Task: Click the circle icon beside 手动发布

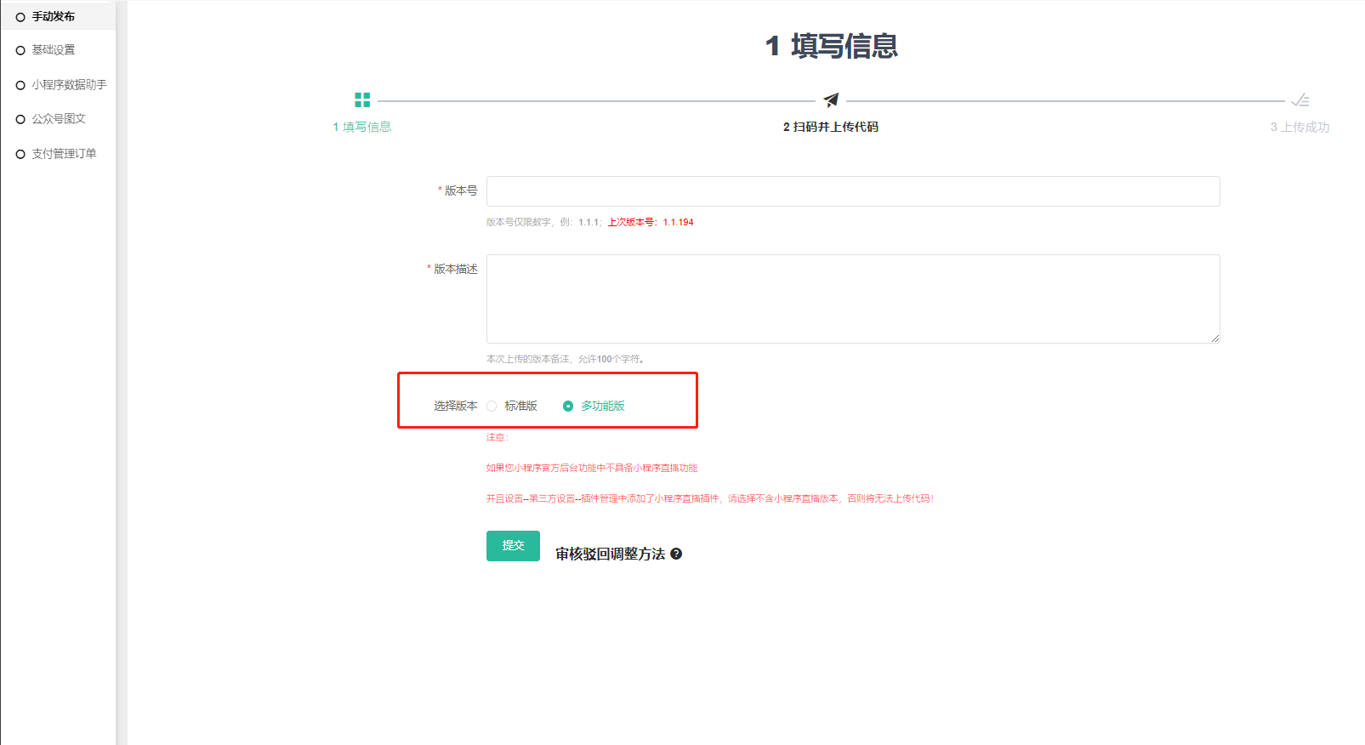Action: click(20, 17)
